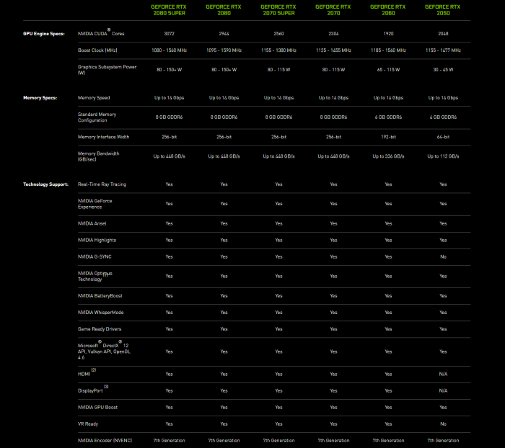Image resolution: width=505 pixels, height=448 pixels.
Task: Select the NVIDIA Optimus Technology row label
Action: pos(94,276)
